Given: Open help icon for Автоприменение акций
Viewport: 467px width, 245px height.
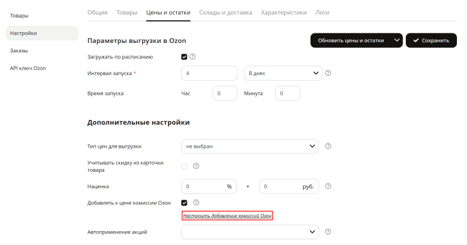Looking at the screenshot, I should (x=328, y=232).
